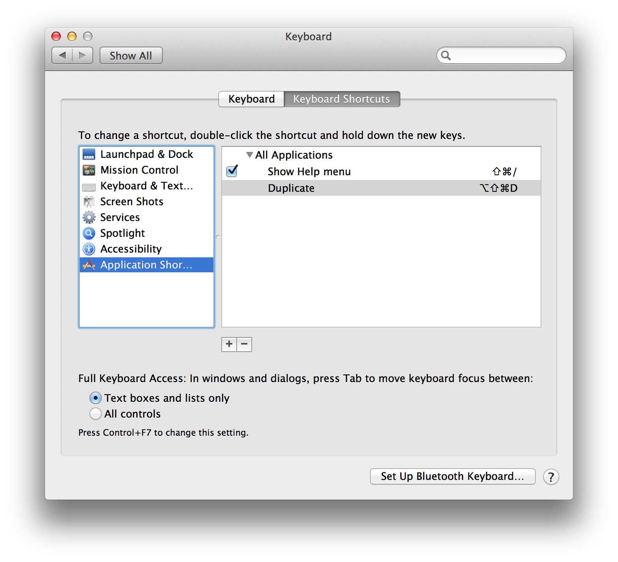Select Mission Control category

coord(147,170)
